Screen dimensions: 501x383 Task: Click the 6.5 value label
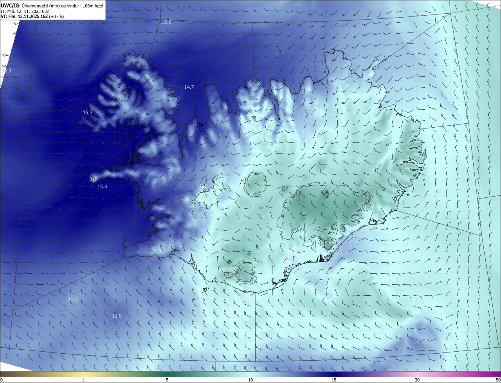coord(299,198)
